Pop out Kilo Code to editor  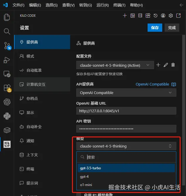pyautogui.click(x=178, y=16)
